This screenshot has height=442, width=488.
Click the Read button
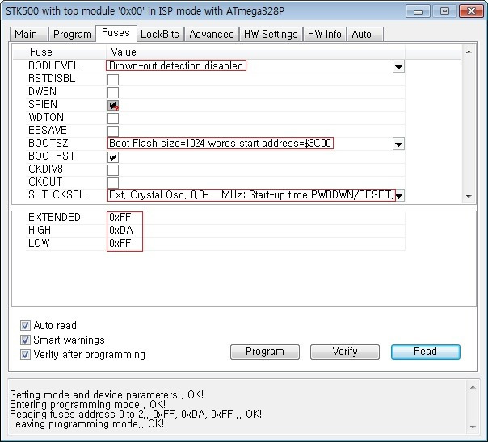(426, 352)
